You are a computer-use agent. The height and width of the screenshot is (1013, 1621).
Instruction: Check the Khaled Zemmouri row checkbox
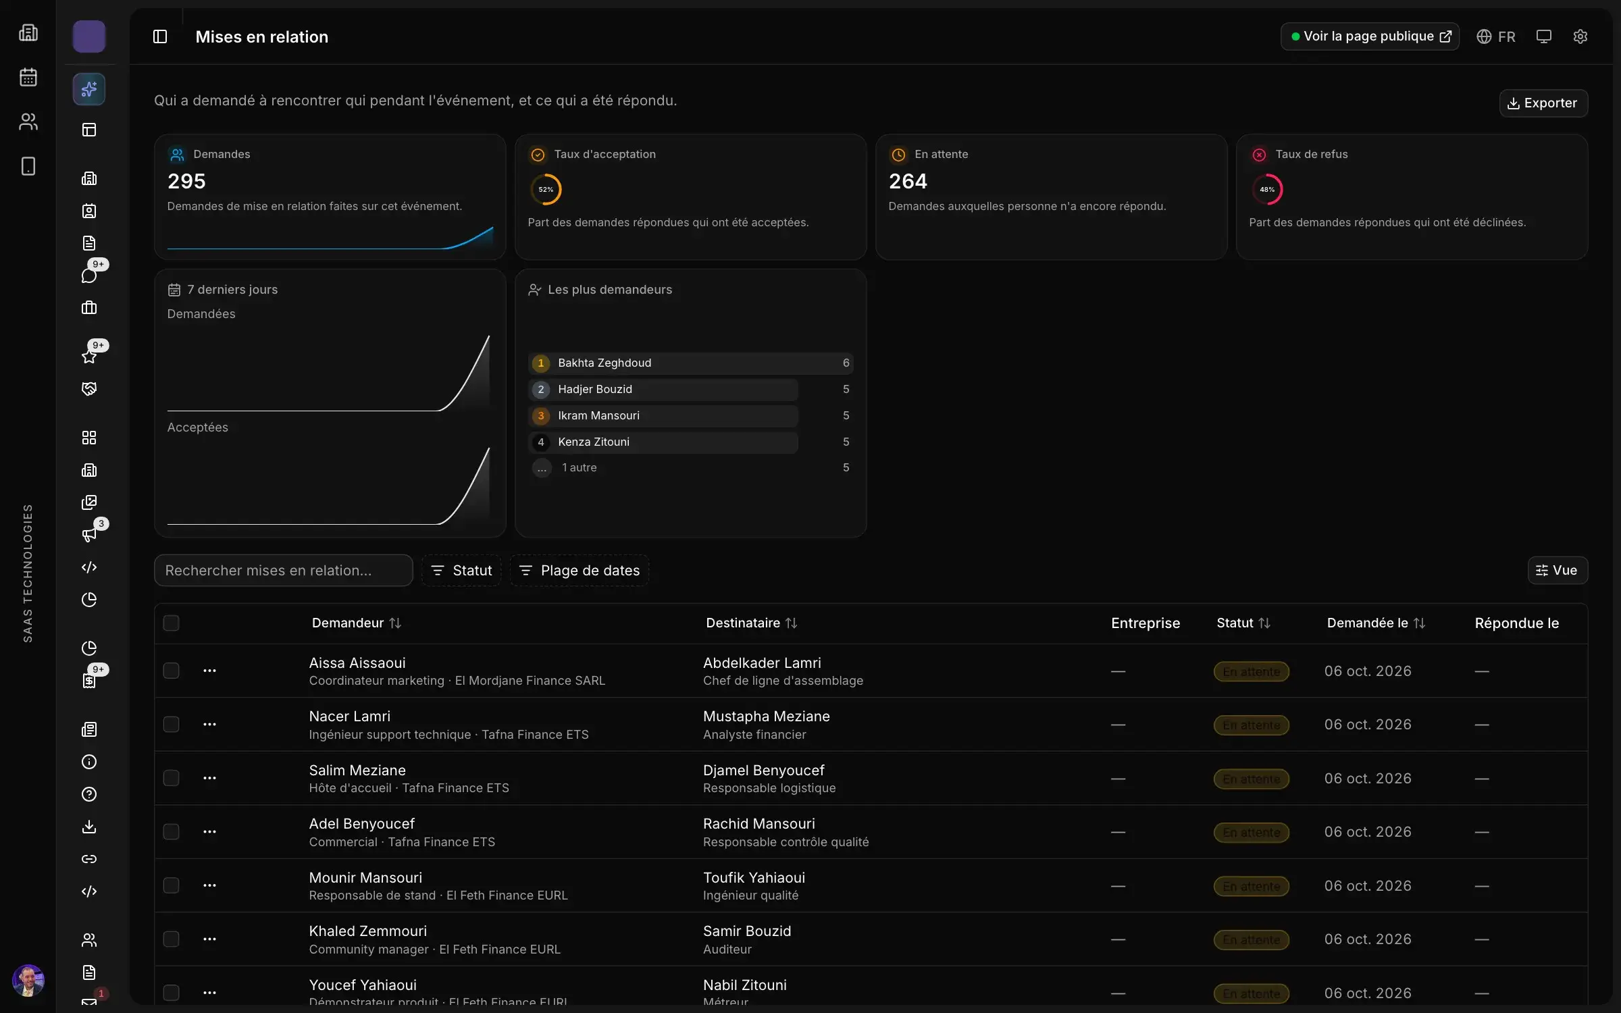click(172, 939)
